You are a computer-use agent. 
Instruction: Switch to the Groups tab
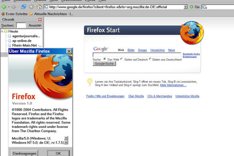point(142,50)
